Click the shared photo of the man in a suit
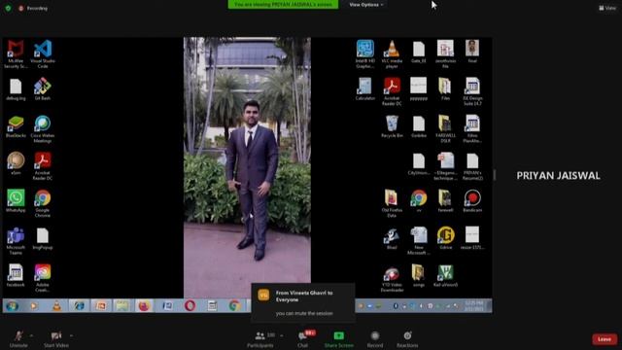 click(247, 167)
